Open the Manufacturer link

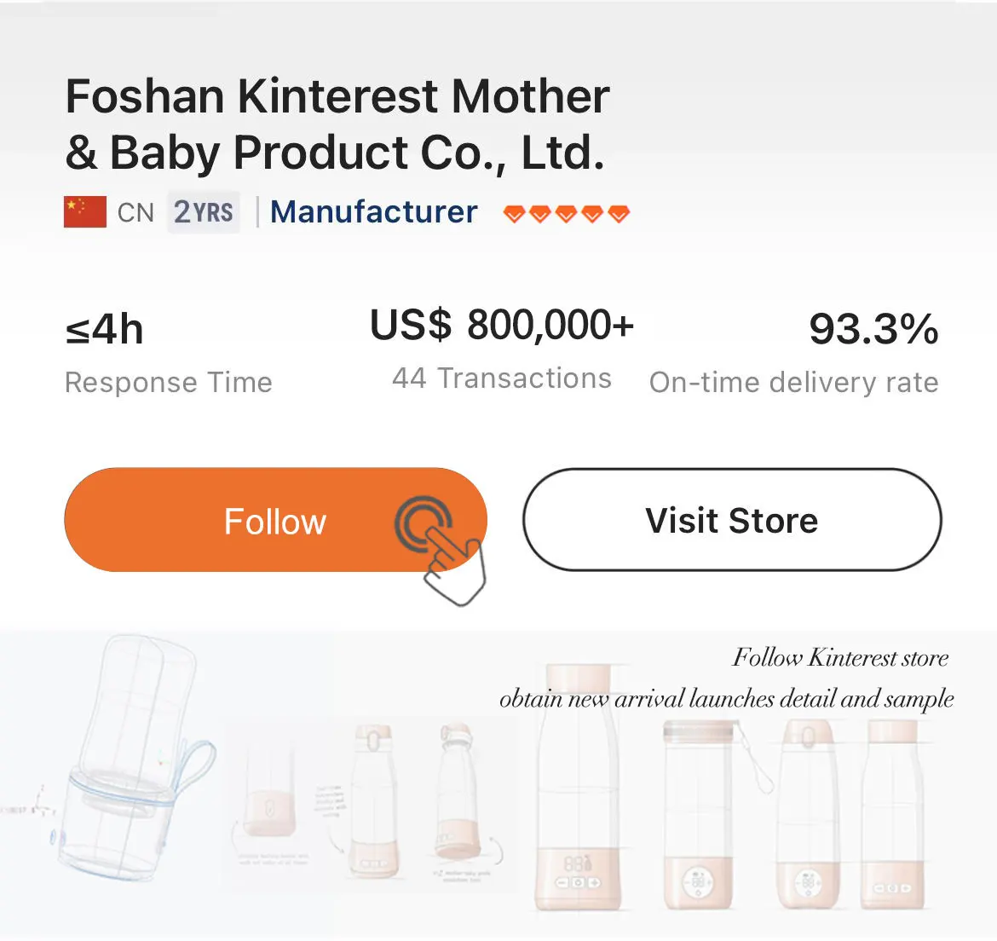tap(373, 211)
